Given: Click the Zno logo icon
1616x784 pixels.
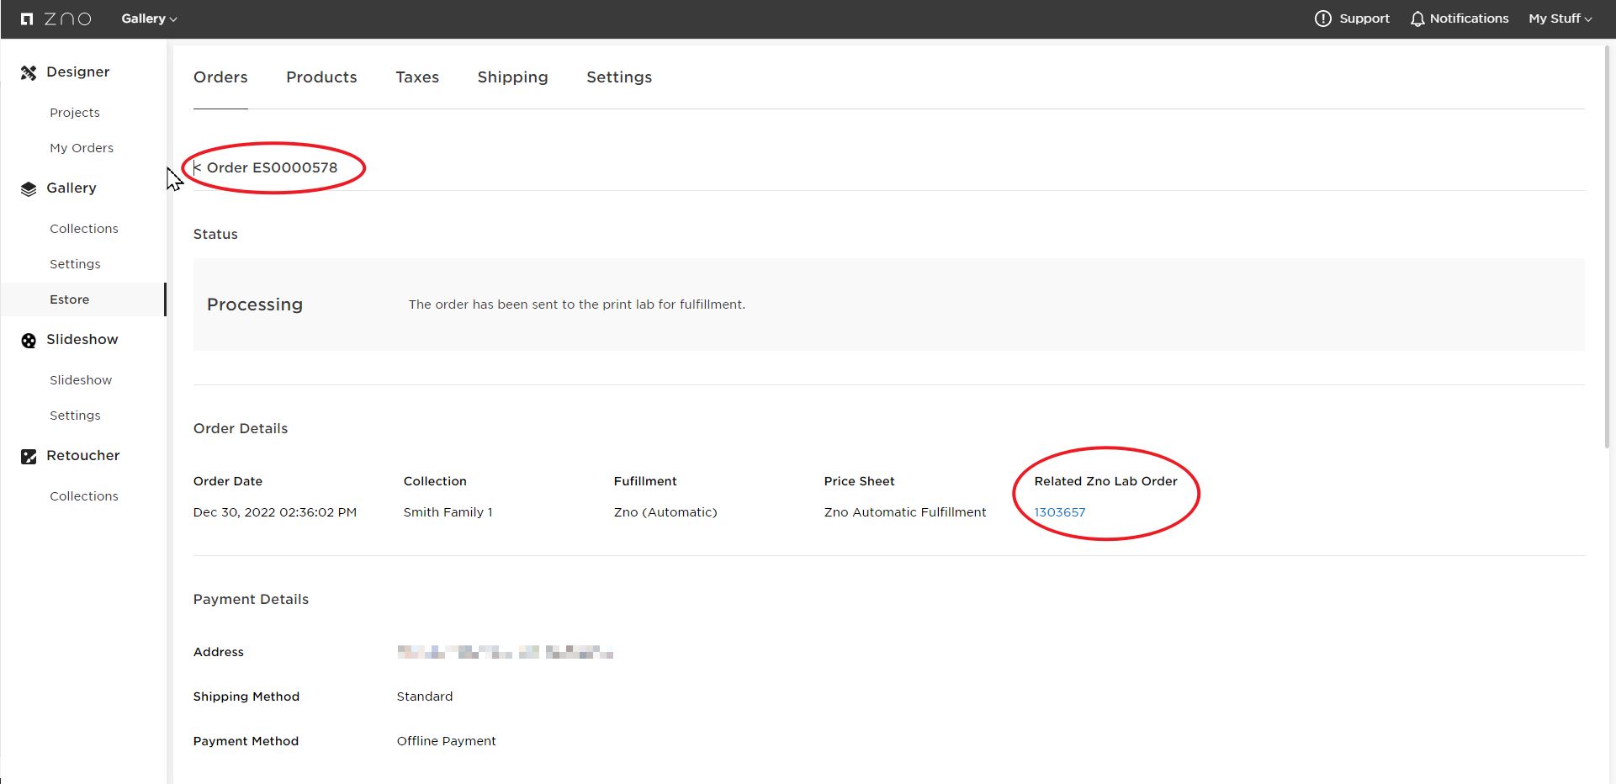Looking at the screenshot, I should [x=27, y=19].
